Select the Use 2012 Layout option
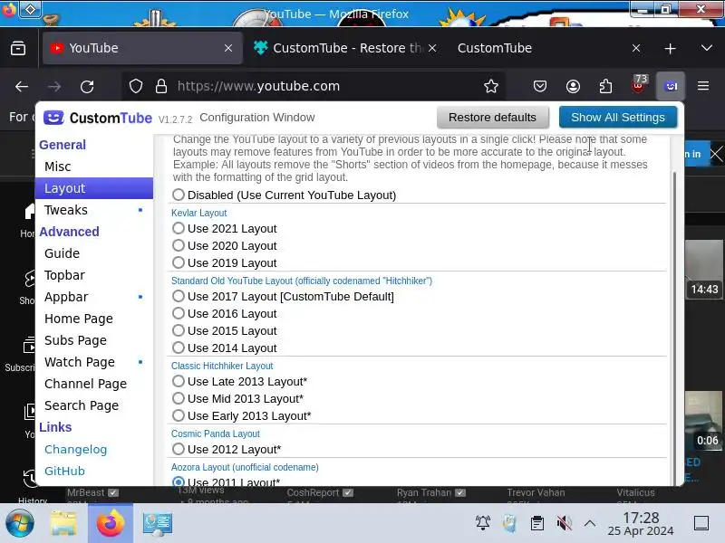725x543 pixels. (x=178, y=449)
